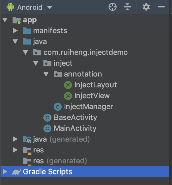Click the Gradle Scripts elephant icon
Screen dimensions: 172x185
point(16,172)
